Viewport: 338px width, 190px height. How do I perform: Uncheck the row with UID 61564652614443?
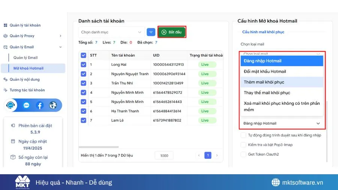[x=83, y=102]
